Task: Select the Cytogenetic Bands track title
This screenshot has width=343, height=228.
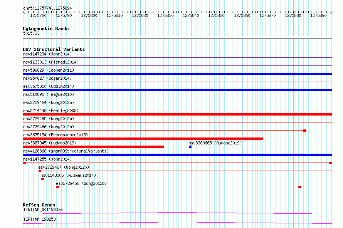Action: pyautogui.click(x=46, y=28)
